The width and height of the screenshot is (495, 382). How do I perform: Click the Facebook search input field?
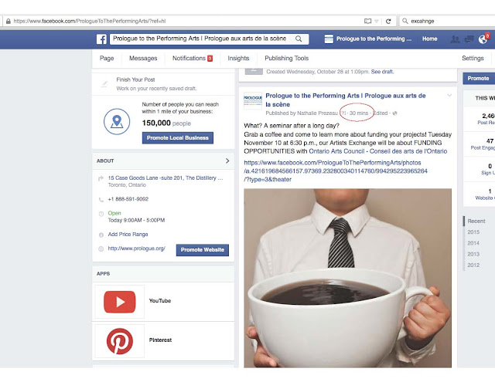(202, 39)
